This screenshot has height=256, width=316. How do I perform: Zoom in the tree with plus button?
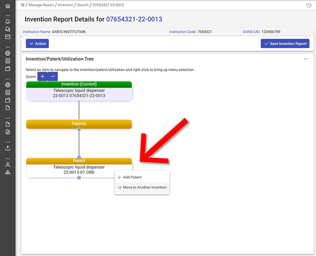[43, 76]
